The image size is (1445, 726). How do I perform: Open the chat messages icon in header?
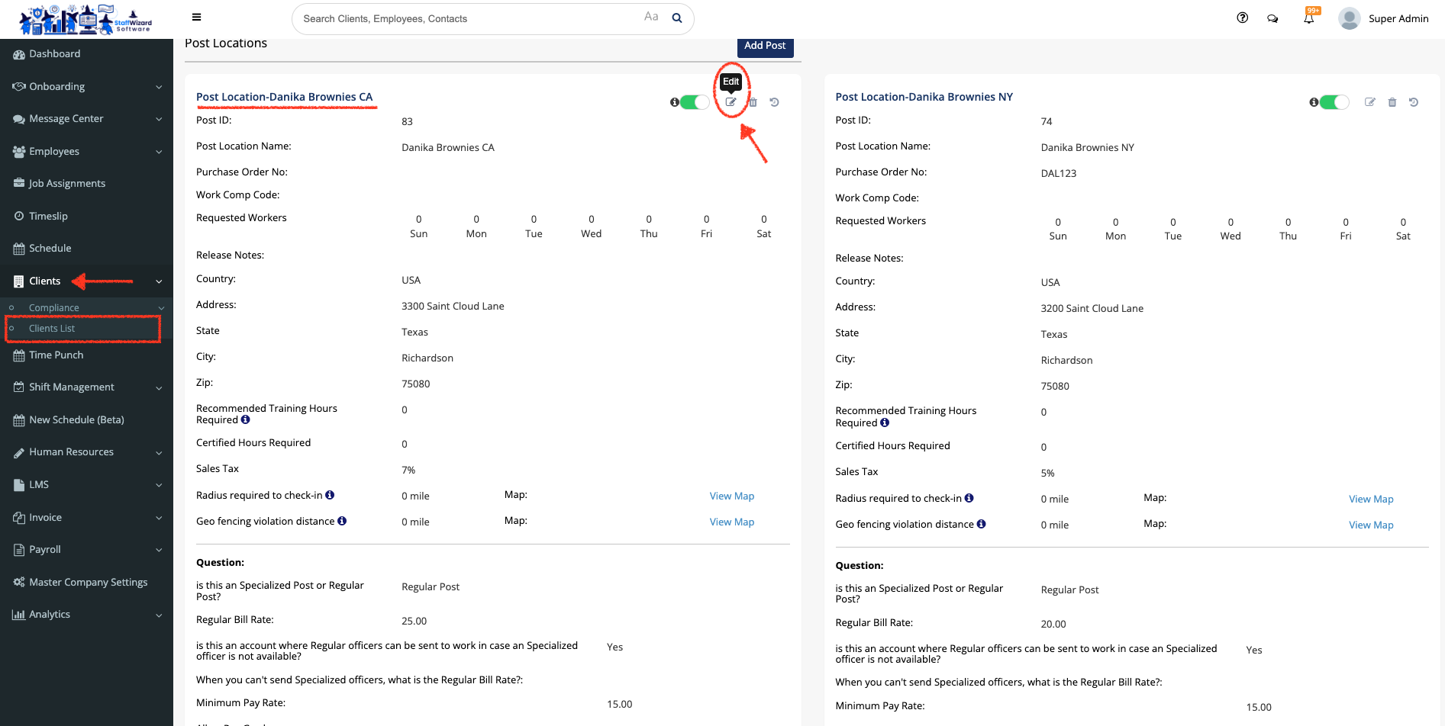[x=1272, y=19]
